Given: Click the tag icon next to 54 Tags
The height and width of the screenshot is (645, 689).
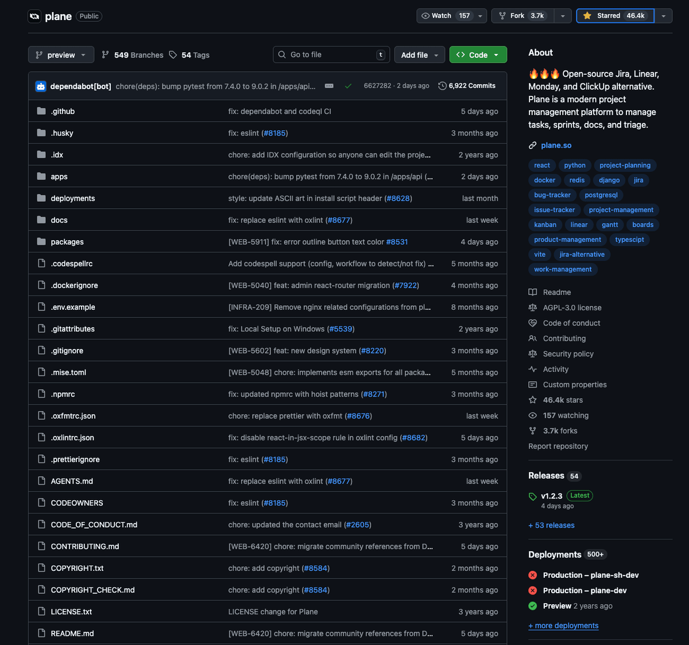Looking at the screenshot, I should tap(173, 55).
